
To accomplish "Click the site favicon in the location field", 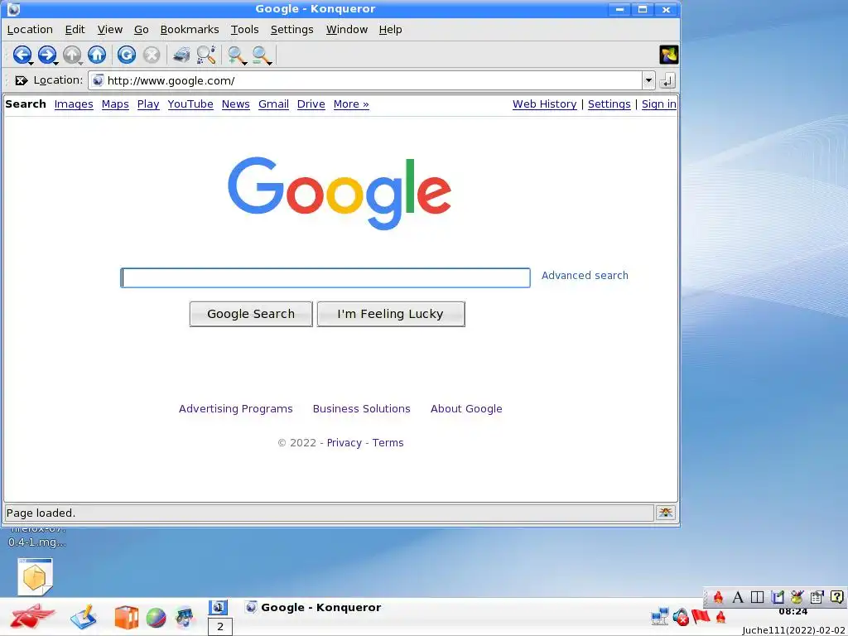I will 98,80.
